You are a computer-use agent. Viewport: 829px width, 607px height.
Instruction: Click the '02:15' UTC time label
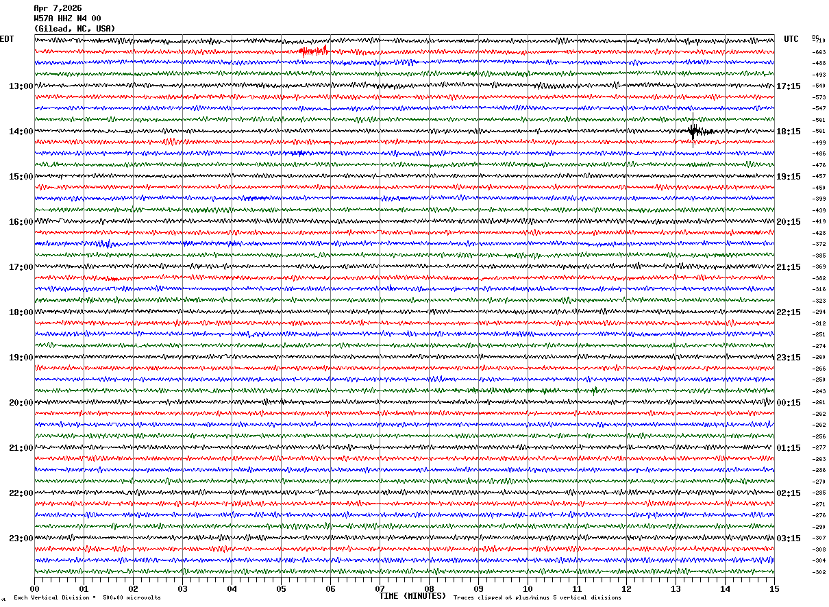[x=788, y=493]
